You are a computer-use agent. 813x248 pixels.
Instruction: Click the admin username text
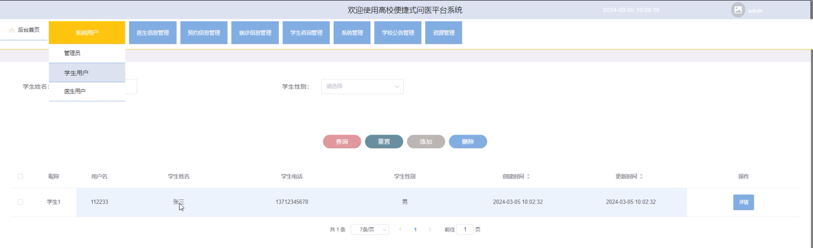point(755,11)
